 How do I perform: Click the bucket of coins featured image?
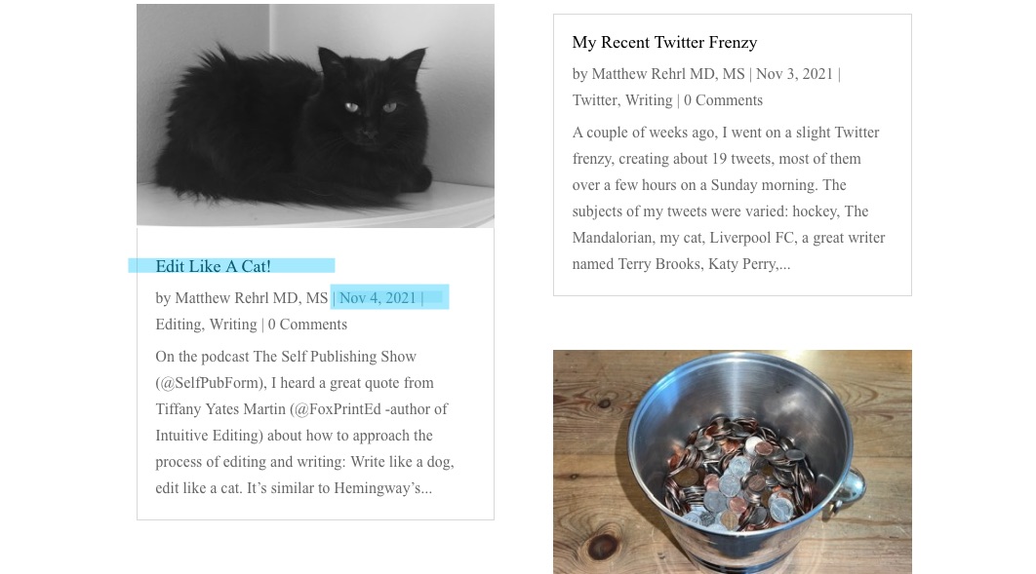click(732, 462)
